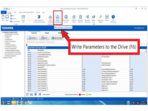The width and height of the screenshot is (148, 111).
Task: Click the Open project folder icon
Action: coord(7,18)
